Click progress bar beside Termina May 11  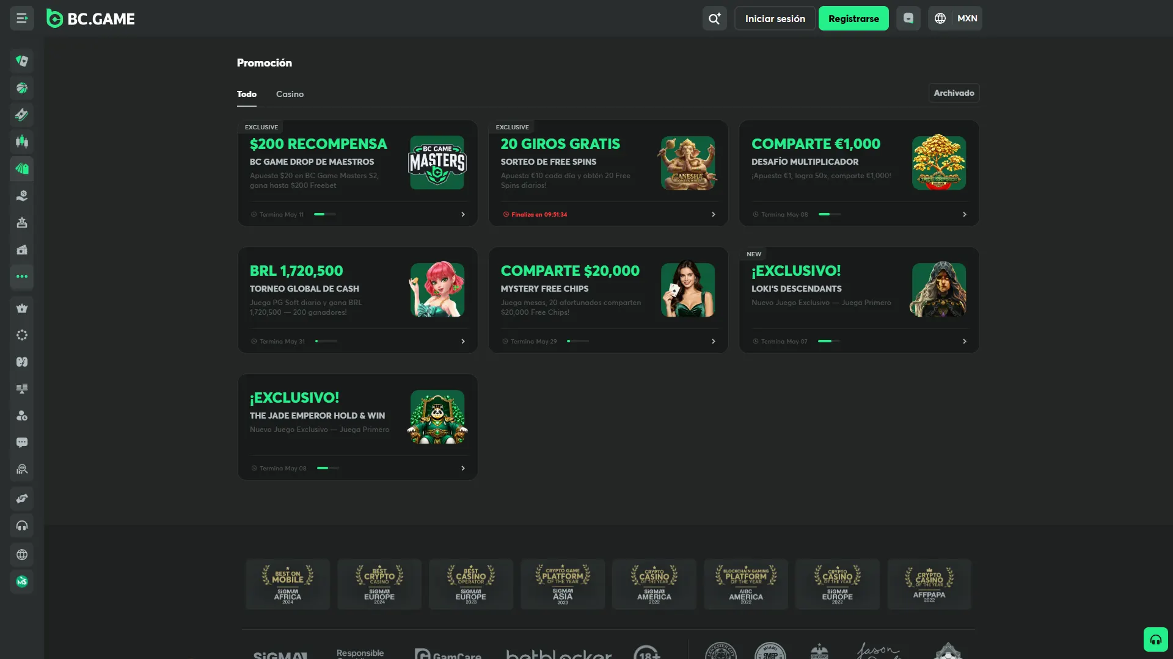click(325, 214)
